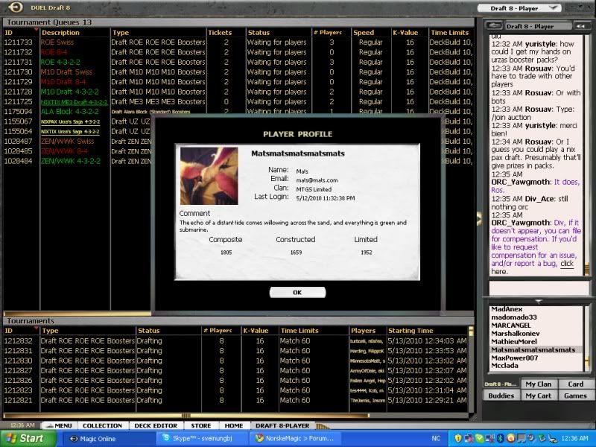596x447 pixels.
Task: Open the DECK EDITOR tab
Action: tap(156, 425)
